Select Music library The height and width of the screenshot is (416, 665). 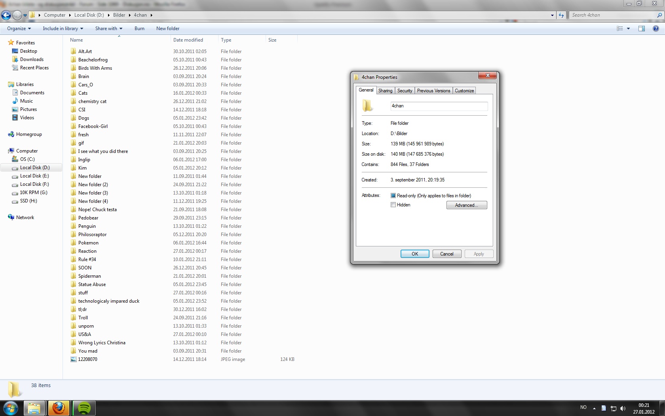[27, 101]
